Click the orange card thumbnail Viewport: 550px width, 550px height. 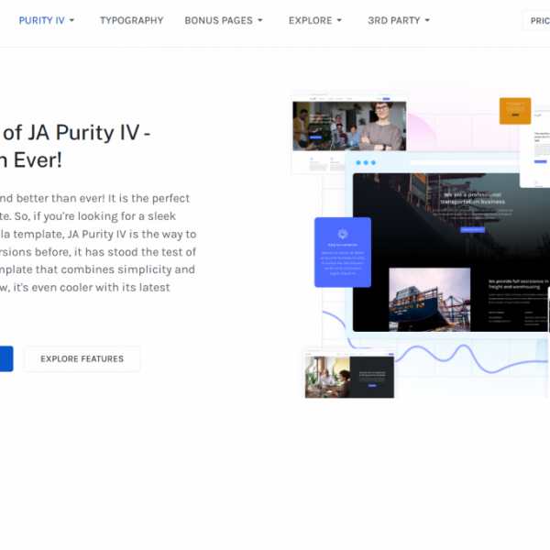(x=515, y=111)
